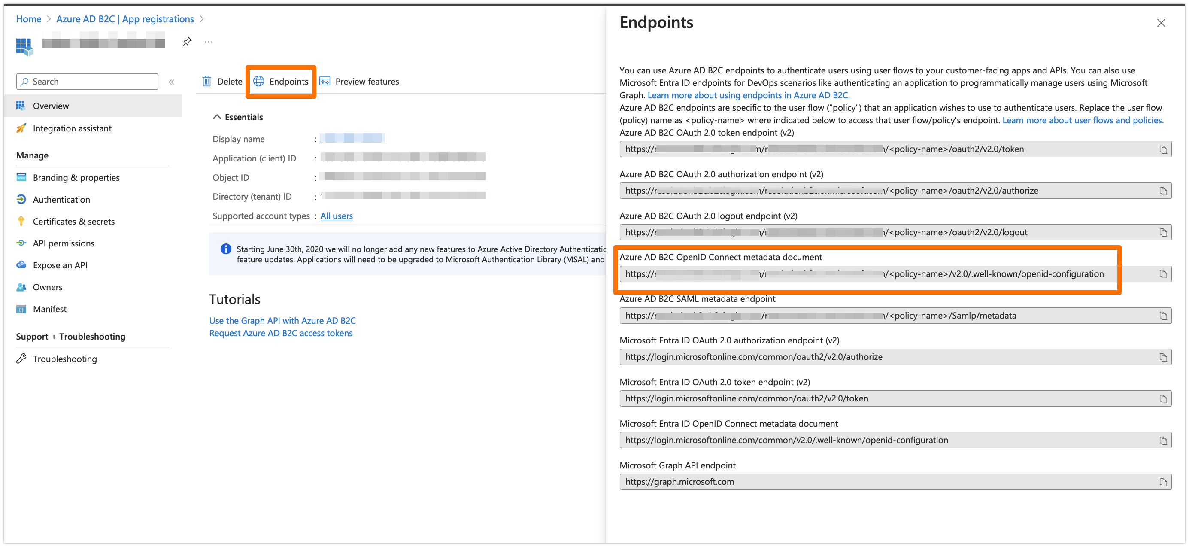Open the All users account types link
Screen dimensions: 1189x547
tap(336, 216)
